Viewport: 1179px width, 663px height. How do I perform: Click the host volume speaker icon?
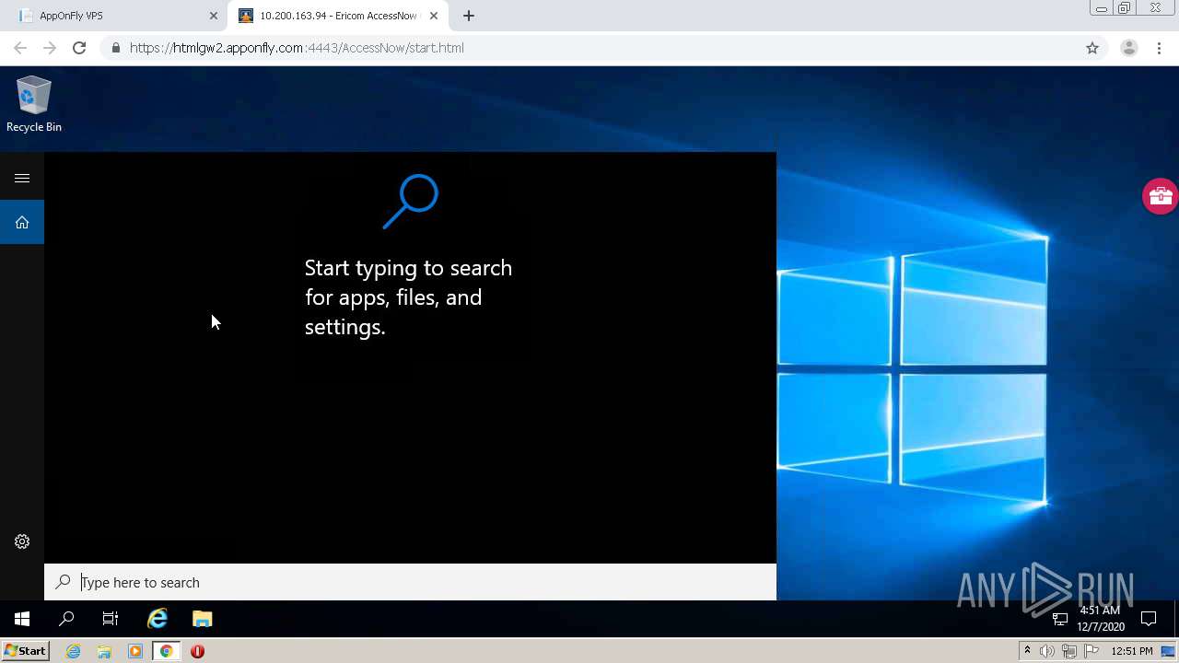point(1047,651)
